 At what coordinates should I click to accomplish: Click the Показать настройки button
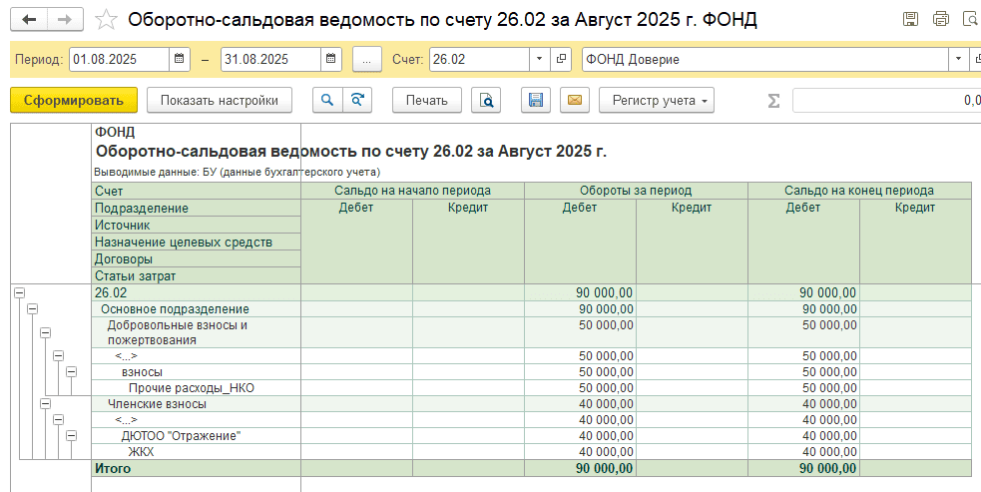point(219,100)
